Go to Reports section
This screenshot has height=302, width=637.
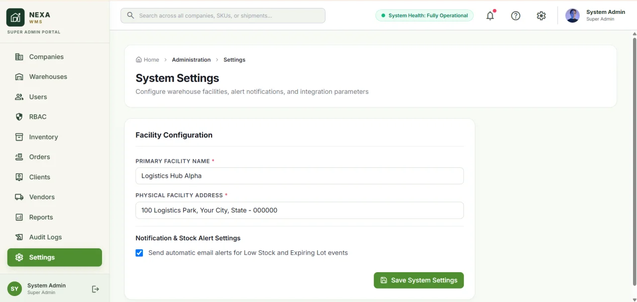pos(55,217)
